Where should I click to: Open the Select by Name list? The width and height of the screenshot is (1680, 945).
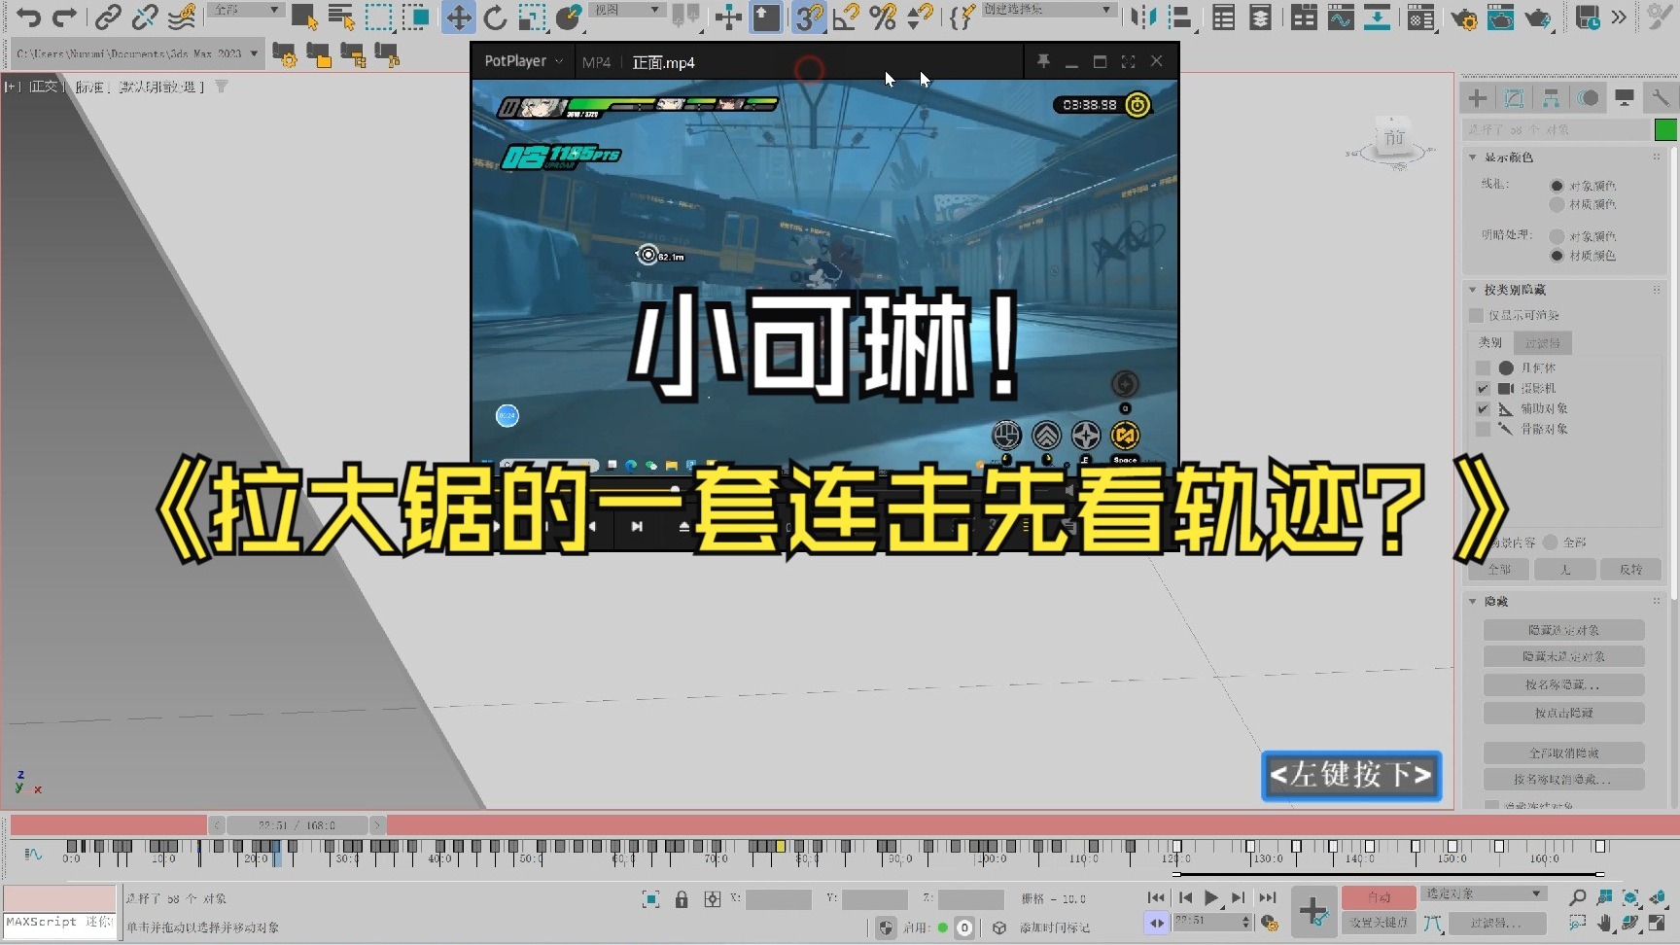coord(341,17)
